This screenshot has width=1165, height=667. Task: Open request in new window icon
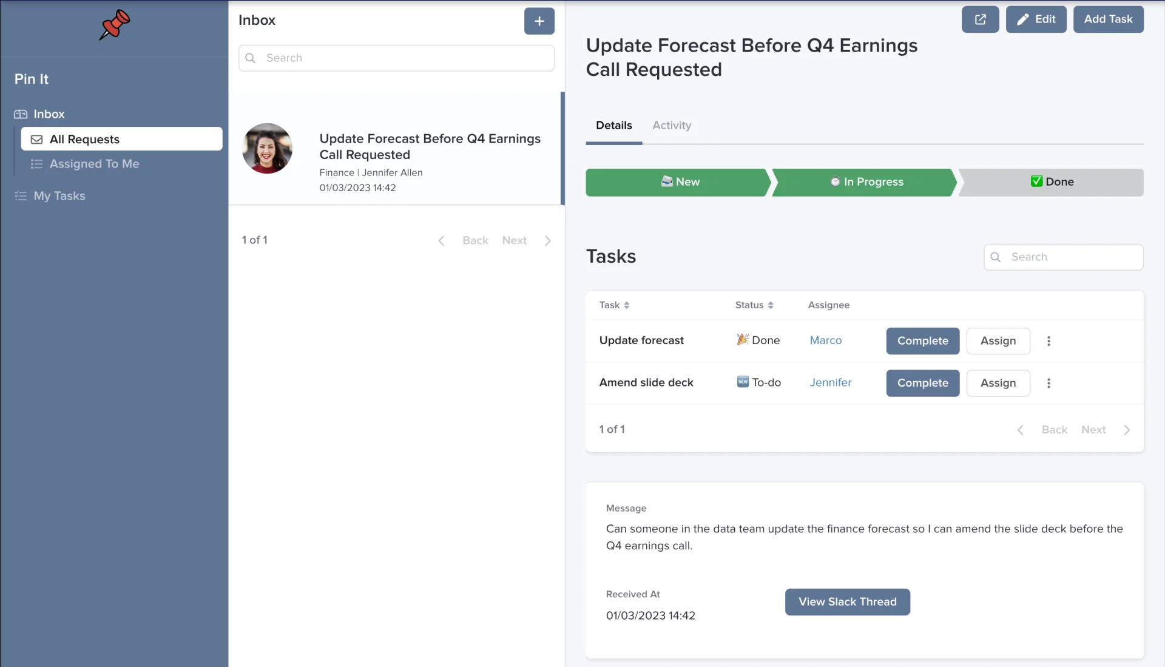point(980,19)
